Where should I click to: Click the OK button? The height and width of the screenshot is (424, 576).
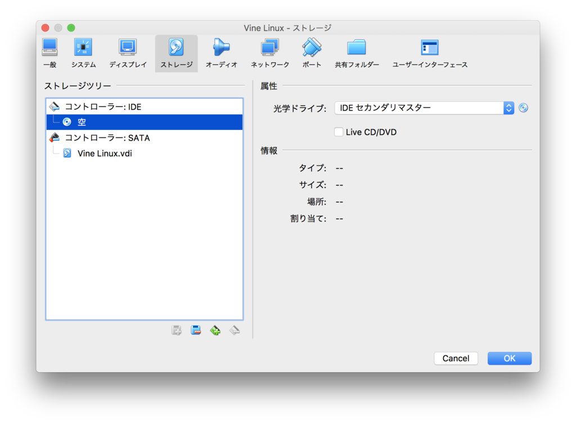coord(508,358)
